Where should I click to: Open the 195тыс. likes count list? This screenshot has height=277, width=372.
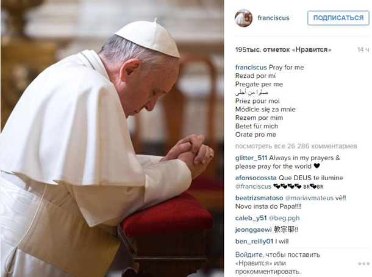[283, 50]
